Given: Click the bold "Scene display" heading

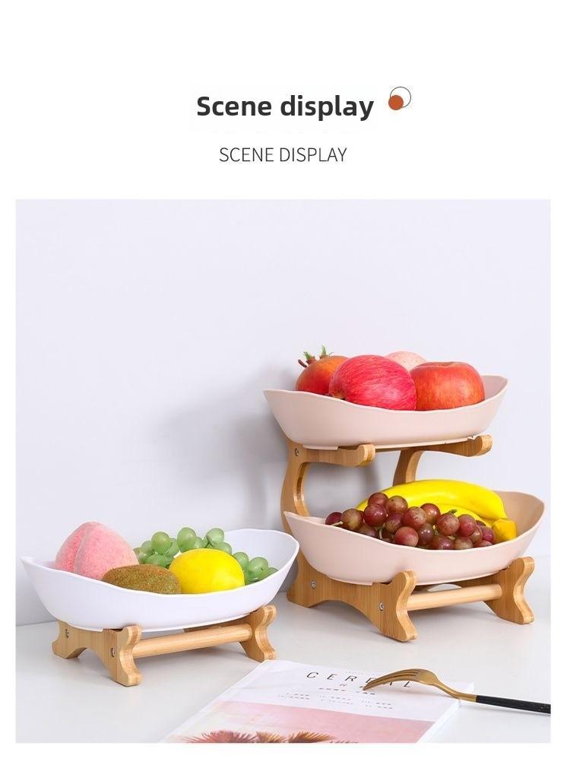Looking at the screenshot, I should click(285, 106).
